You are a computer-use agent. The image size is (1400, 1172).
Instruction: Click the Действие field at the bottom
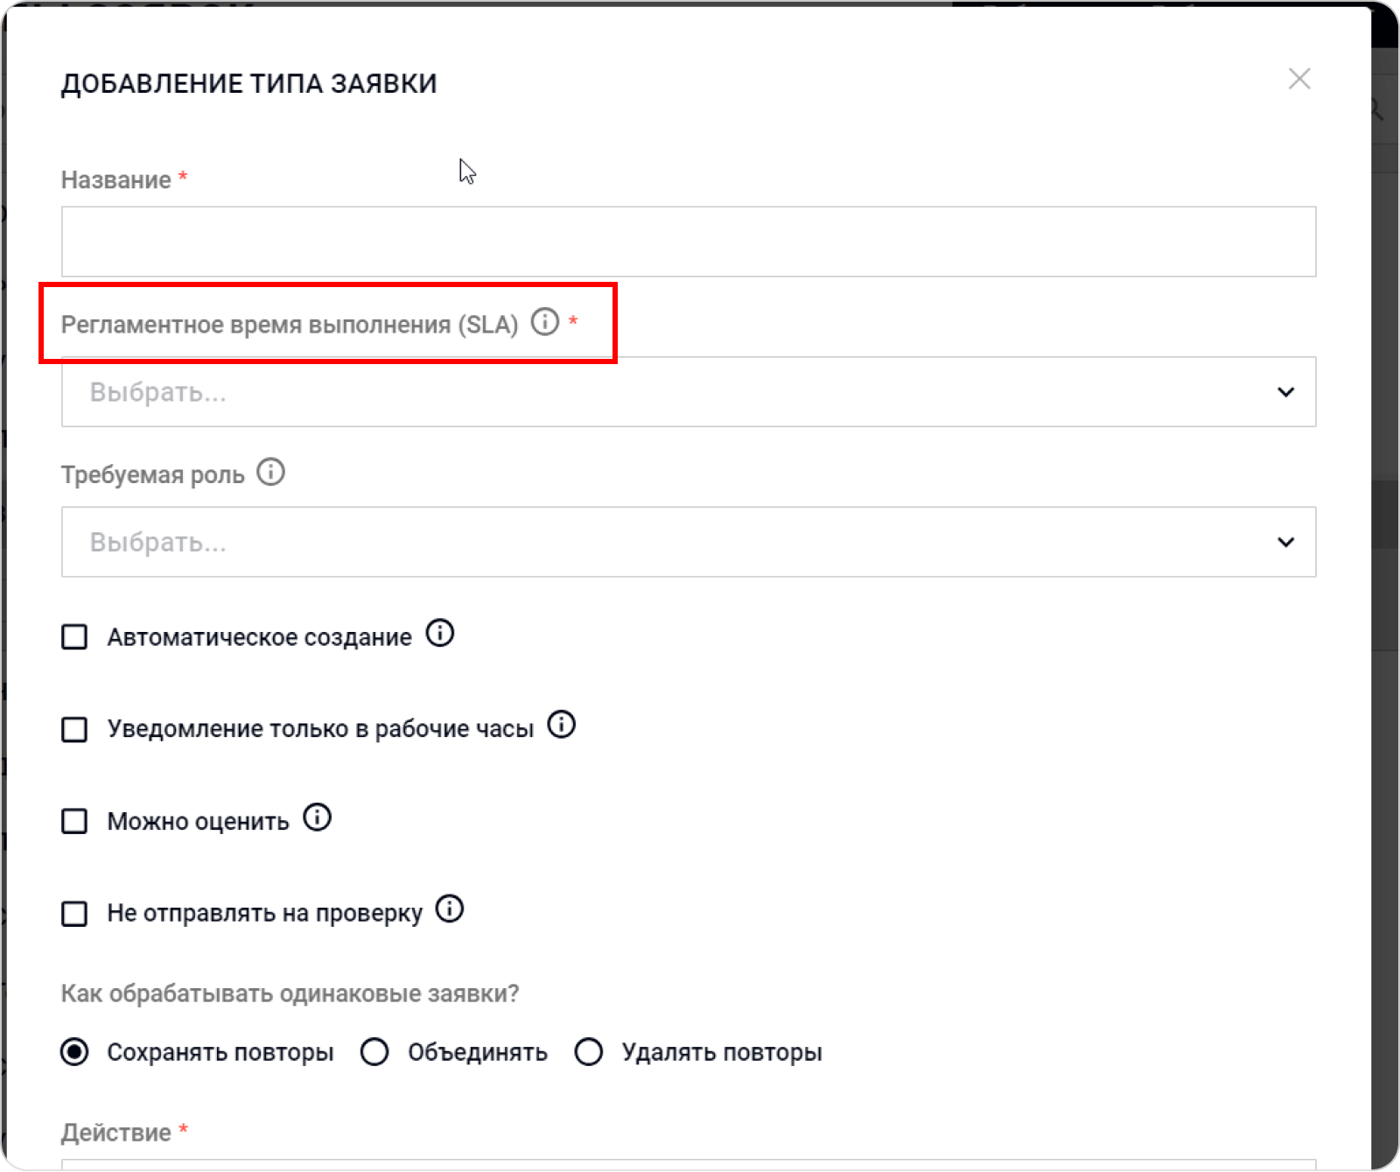pyautogui.click(x=688, y=1165)
